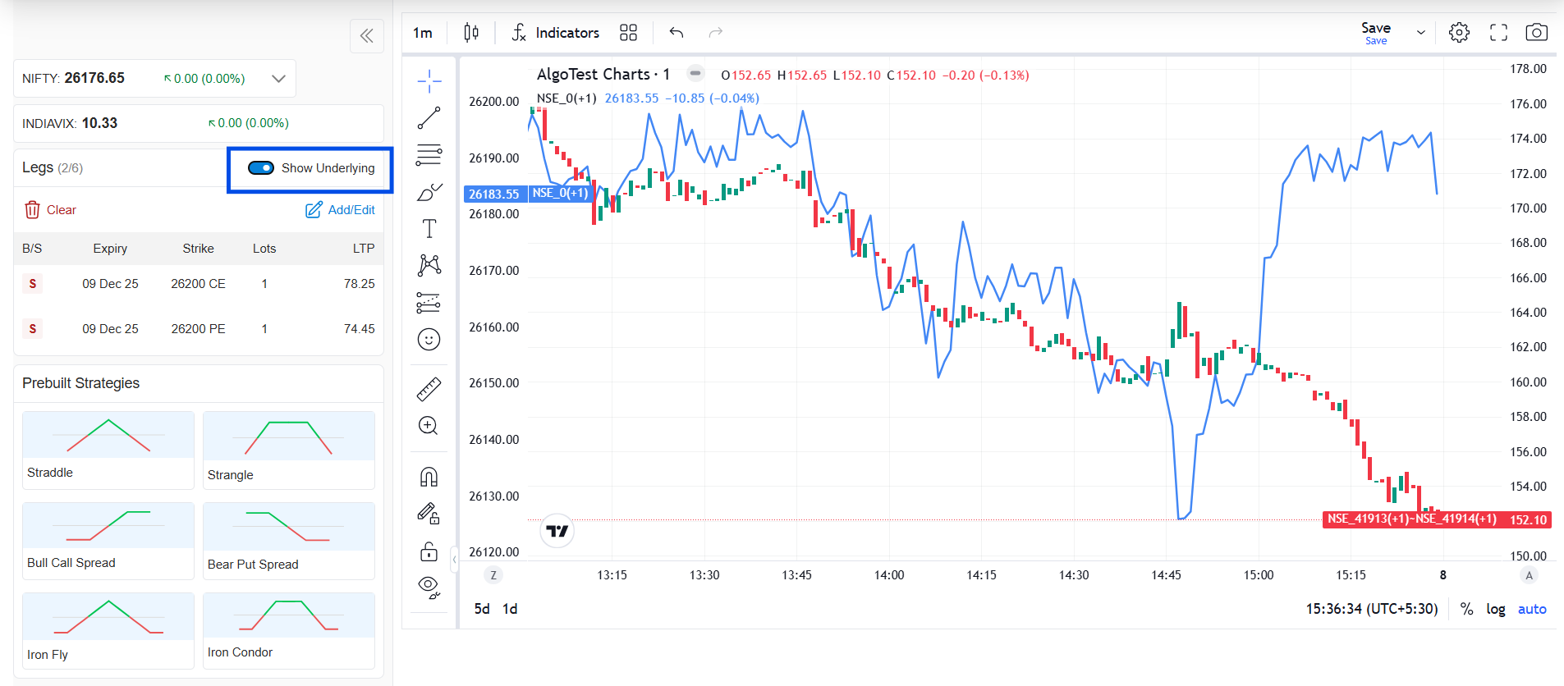Select the Text annotation tool
The image size is (1564, 686).
click(429, 229)
